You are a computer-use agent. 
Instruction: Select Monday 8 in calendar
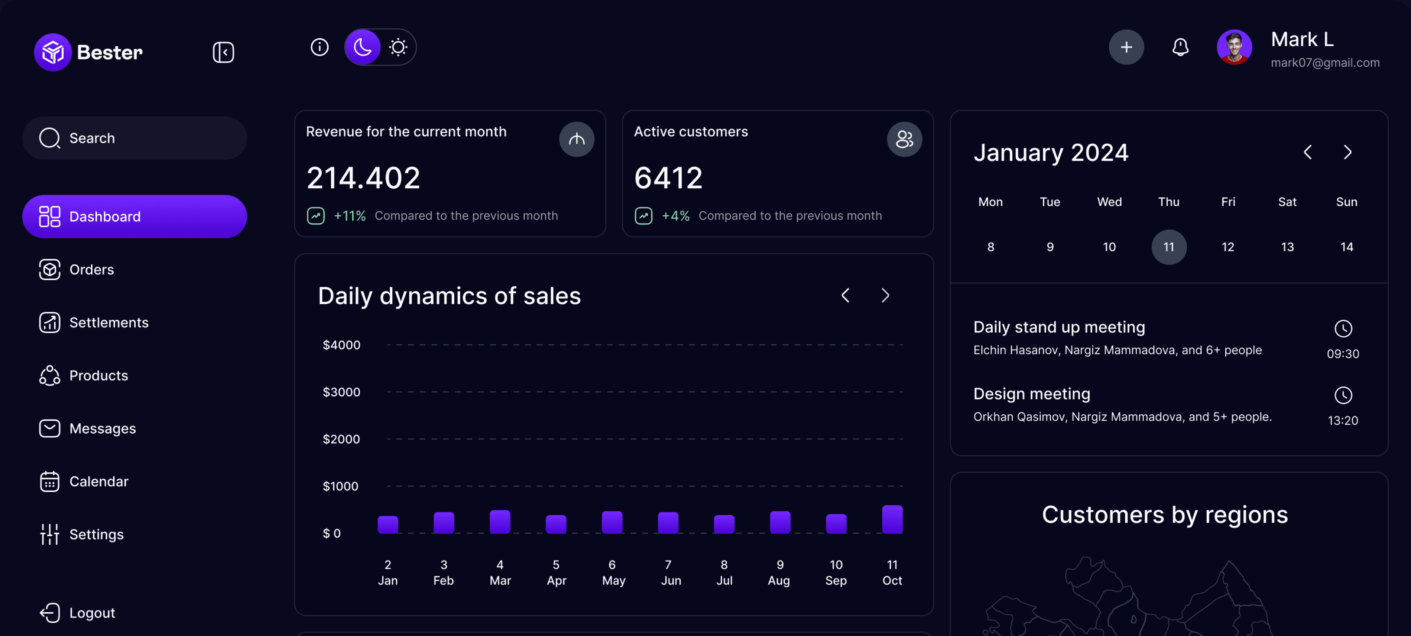pyautogui.click(x=990, y=247)
